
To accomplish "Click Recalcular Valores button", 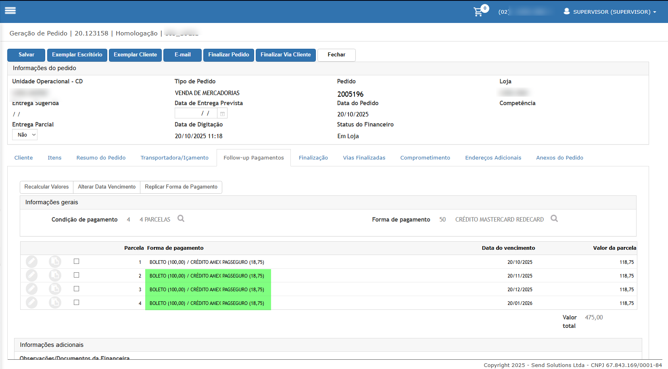I will click(x=46, y=187).
